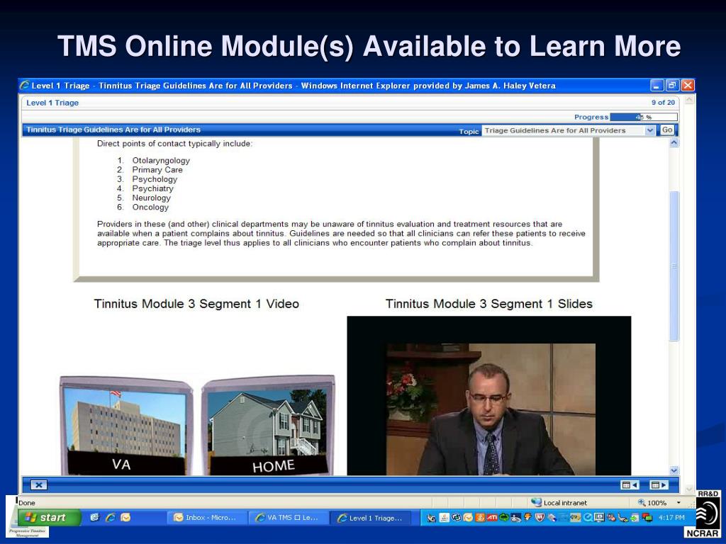Click the Internet Explorer icon in title bar
This screenshot has height=544, width=726.
[25, 86]
